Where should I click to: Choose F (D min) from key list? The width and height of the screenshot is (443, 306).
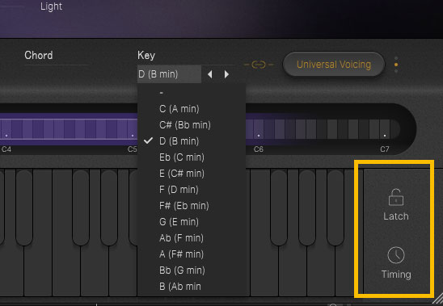(192, 190)
